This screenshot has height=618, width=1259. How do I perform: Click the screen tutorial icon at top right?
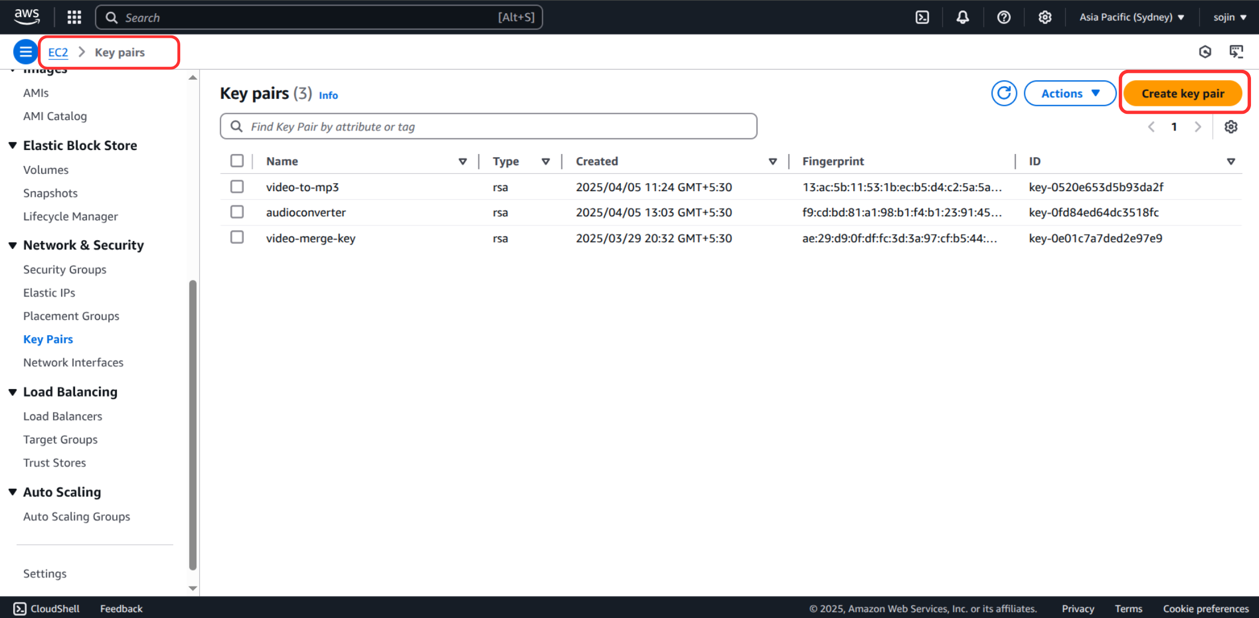click(1236, 52)
